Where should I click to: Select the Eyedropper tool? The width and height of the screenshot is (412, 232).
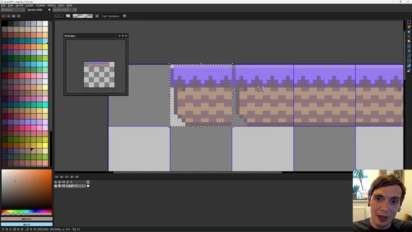tap(409, 37)
